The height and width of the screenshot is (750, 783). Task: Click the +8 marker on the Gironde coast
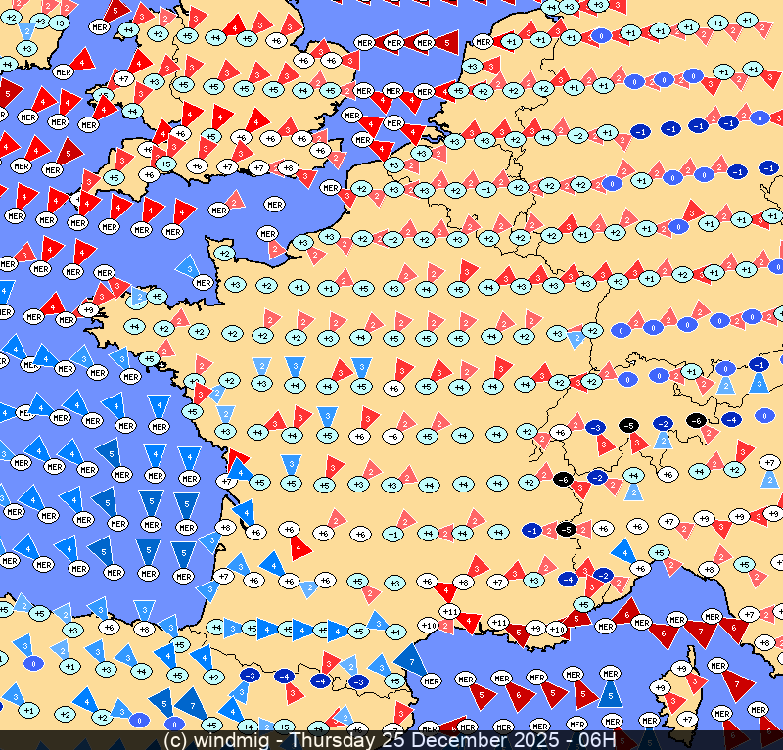pos(225,527)
